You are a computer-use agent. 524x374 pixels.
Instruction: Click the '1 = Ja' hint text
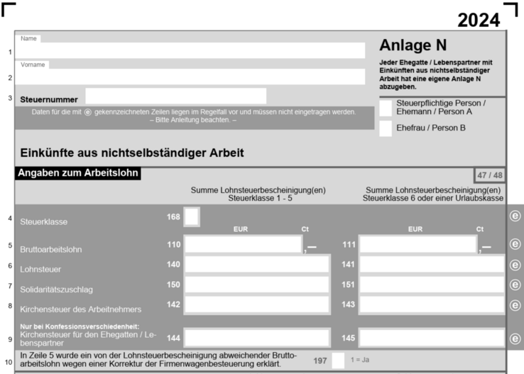[360, 360]
